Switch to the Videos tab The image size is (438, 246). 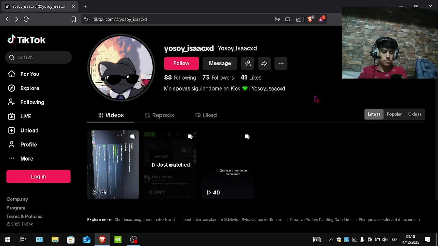click(x=111, y=115)
